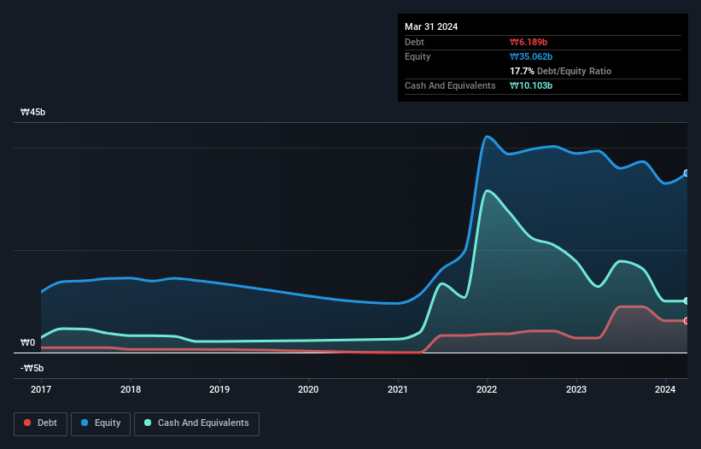This screenshot has width=701, height=449.
Task: Click the -₩5b y-axis label
Action: pos(32,368)
